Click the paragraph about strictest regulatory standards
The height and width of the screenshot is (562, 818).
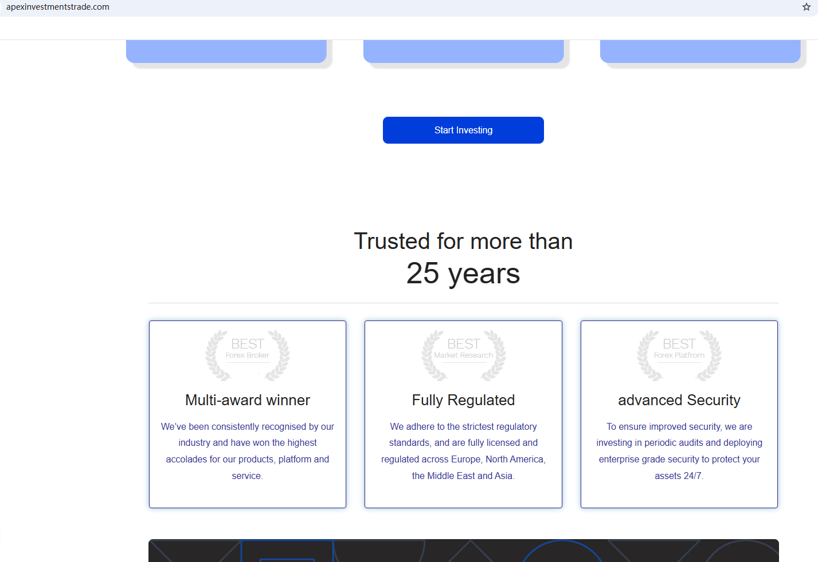pos(463,451)
